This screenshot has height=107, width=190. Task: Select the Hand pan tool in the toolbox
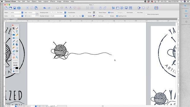tap(14, 57)
